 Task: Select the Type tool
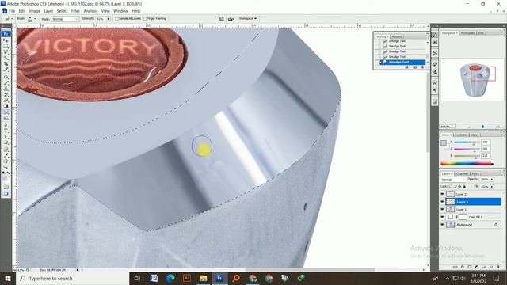point(6,131)
